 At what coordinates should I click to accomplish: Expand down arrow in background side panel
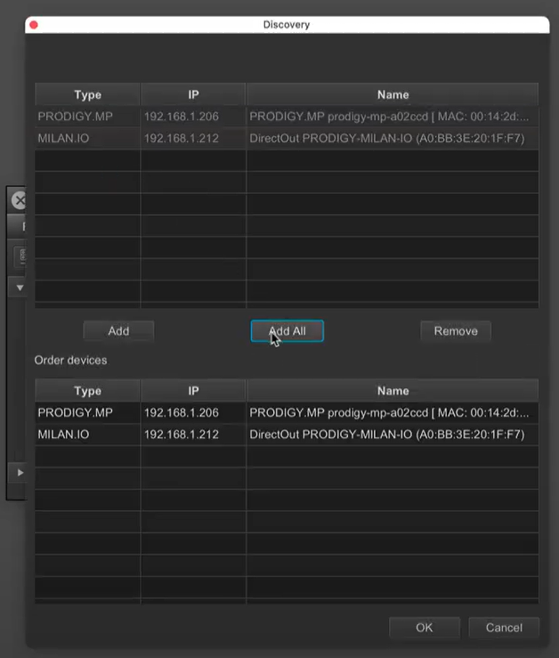pyautogui.click(x=20, y=288)
